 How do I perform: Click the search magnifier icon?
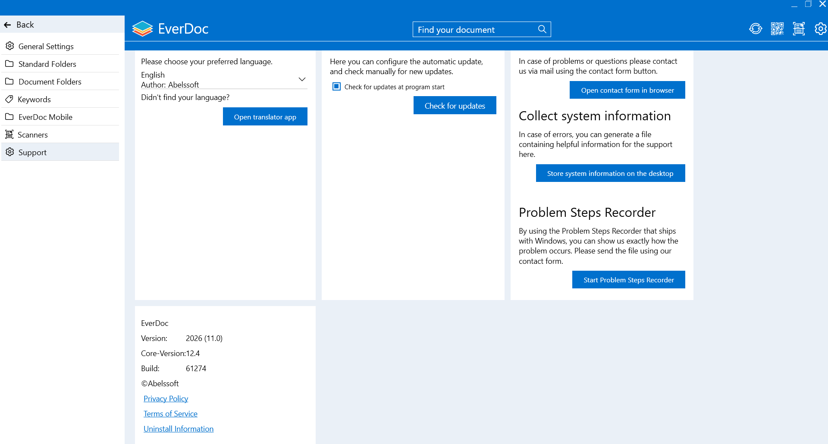(x=542, y=29)
